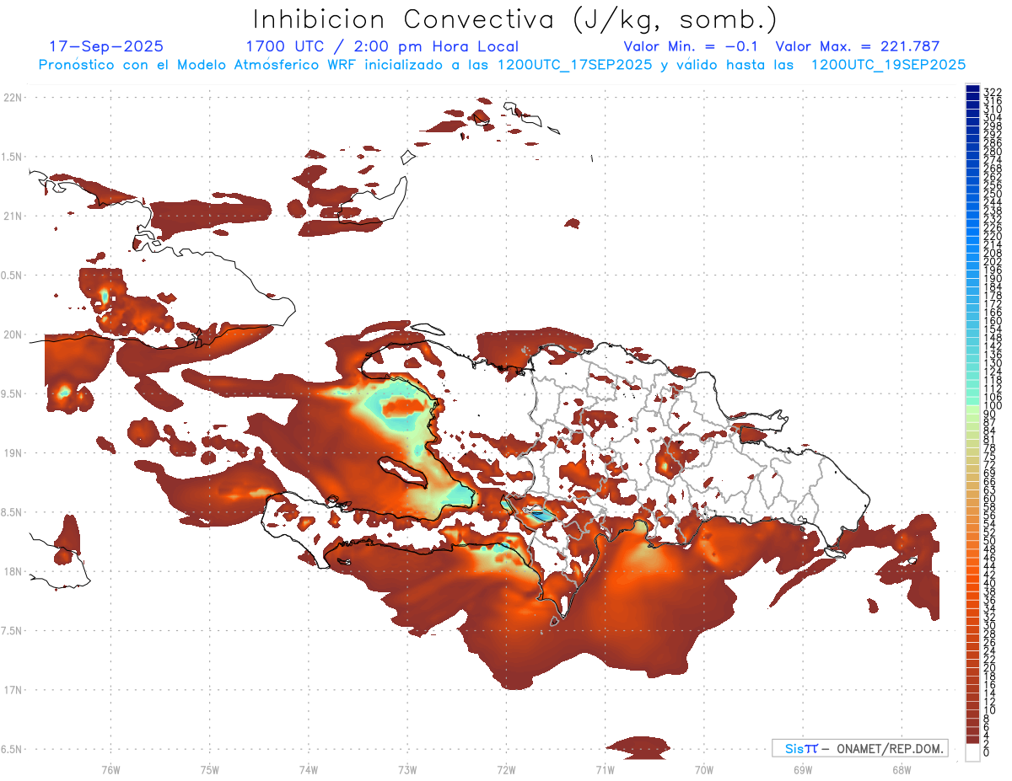Click the date text '17-Sep-2025'
1012x781 pixels.
(x=106, y=46)
